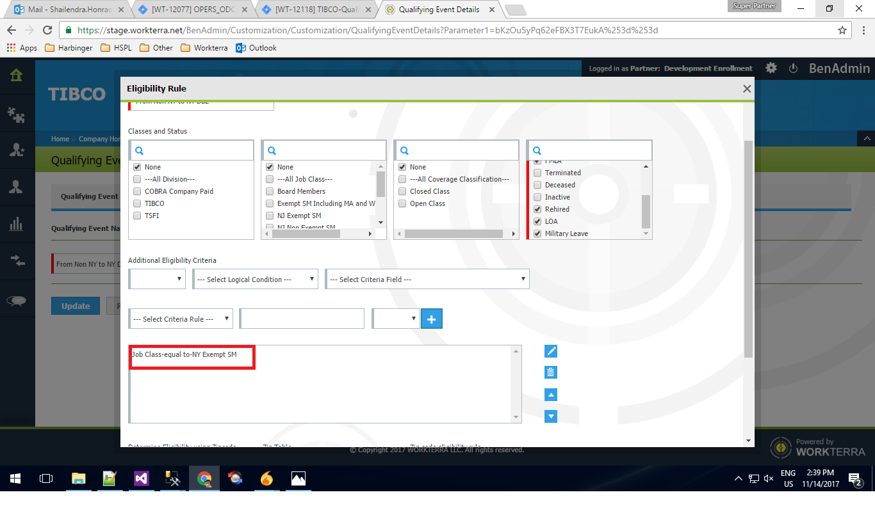Viewport: 875px width, 529px height.
Task: Click the blue plus add-criteria button
Action: click(x=431, y=319)
